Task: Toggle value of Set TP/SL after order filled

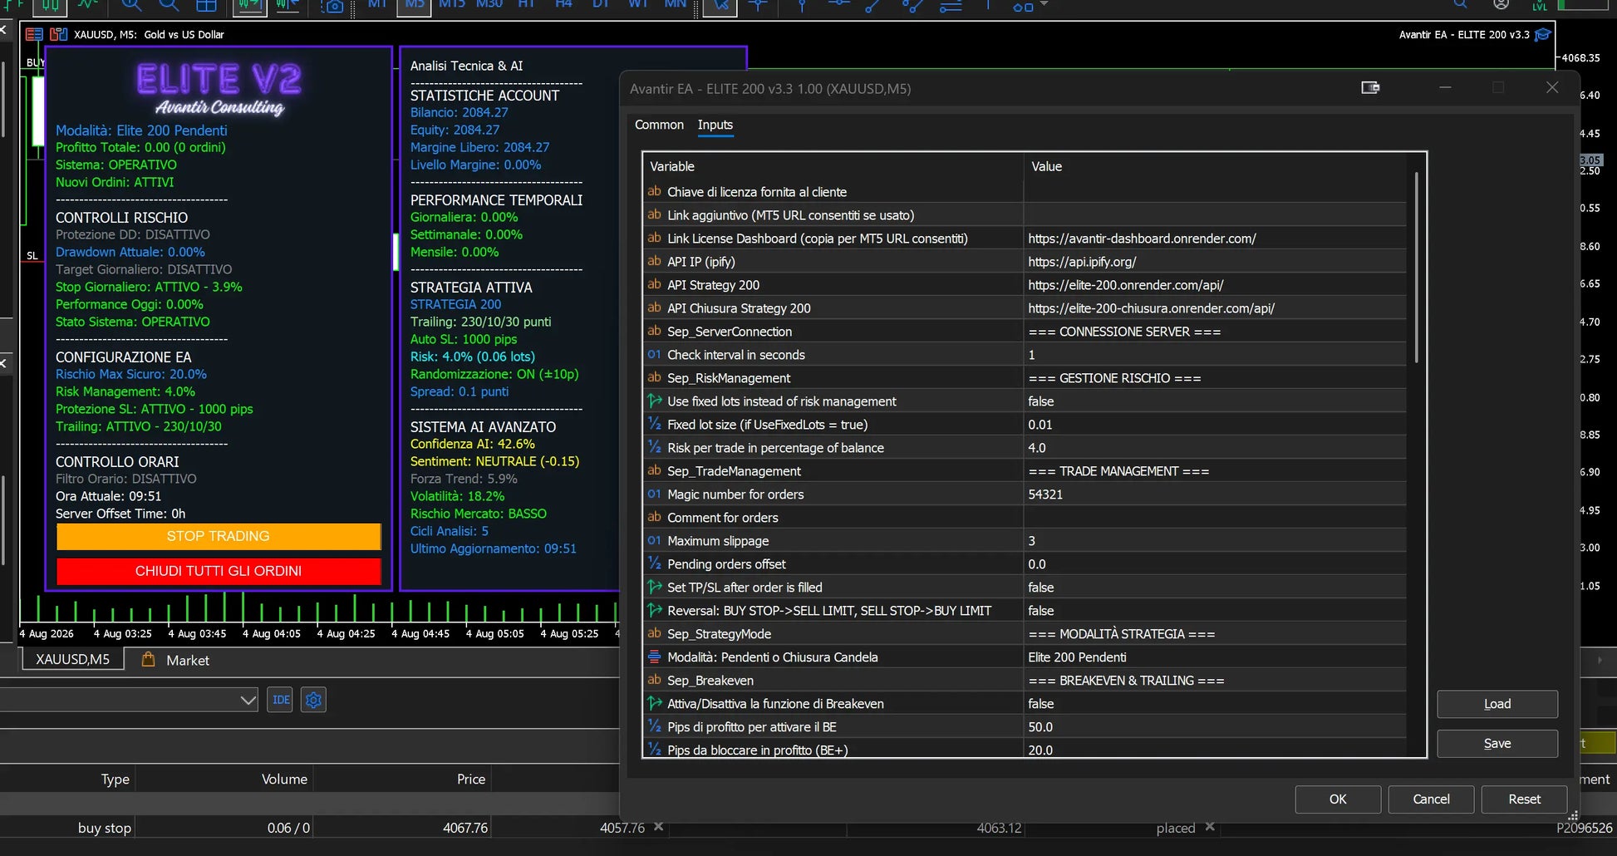Action: (x=1215, y=588)
